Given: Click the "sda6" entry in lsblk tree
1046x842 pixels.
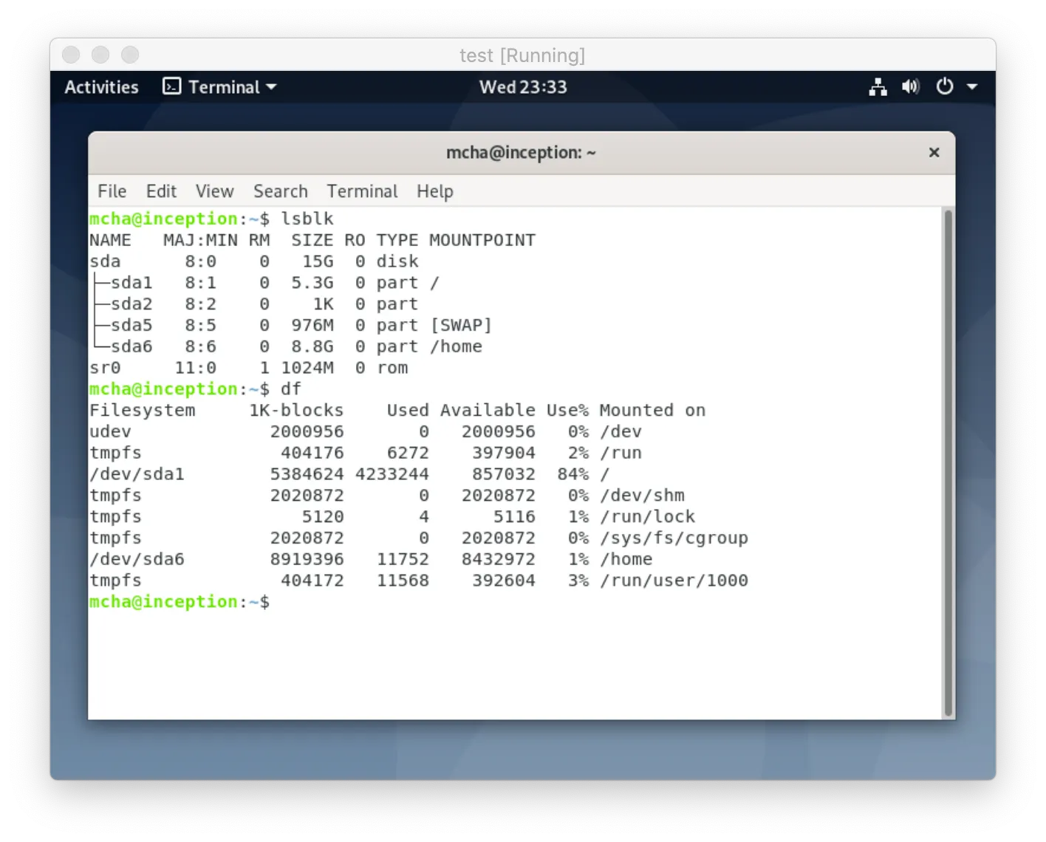Looking at the screenshot, I should click(131, 347).
